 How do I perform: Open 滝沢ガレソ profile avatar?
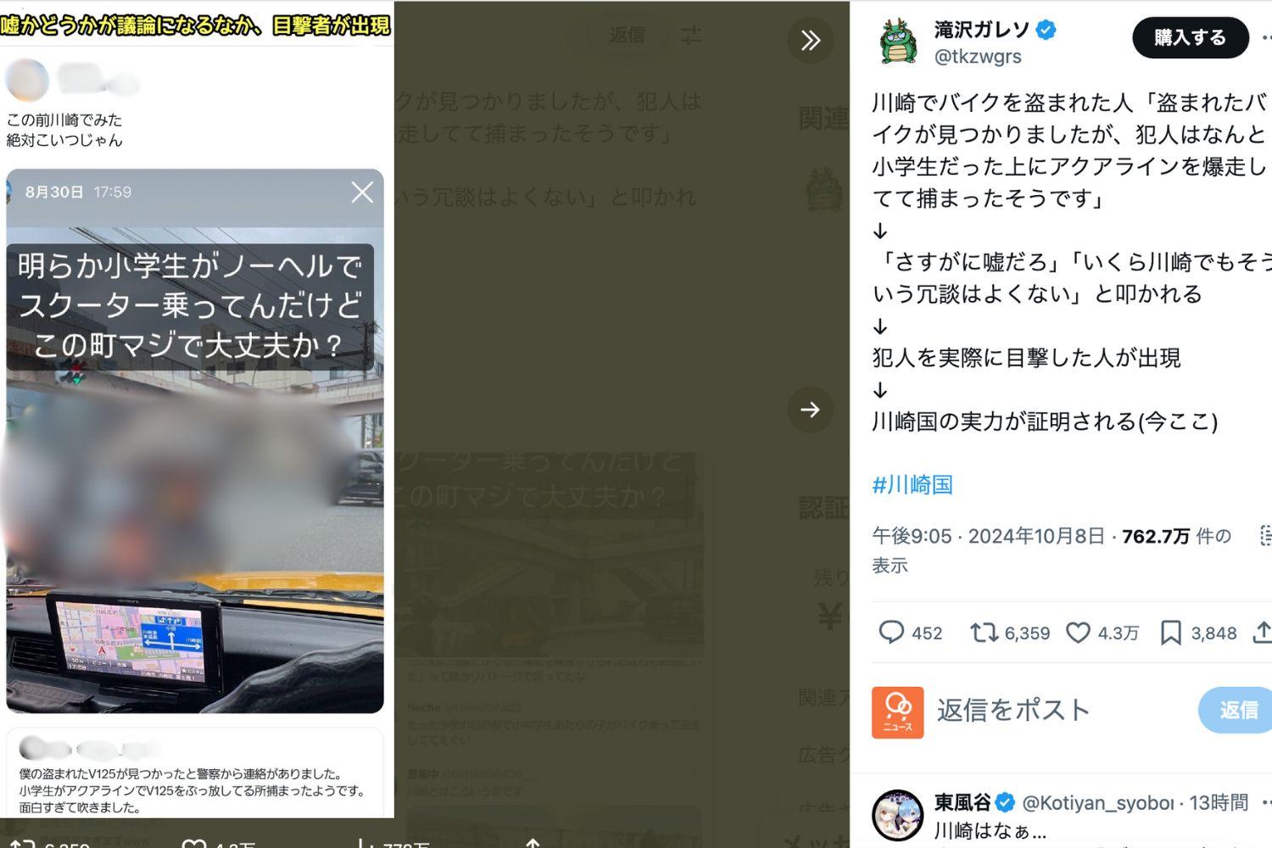(898, 42)
